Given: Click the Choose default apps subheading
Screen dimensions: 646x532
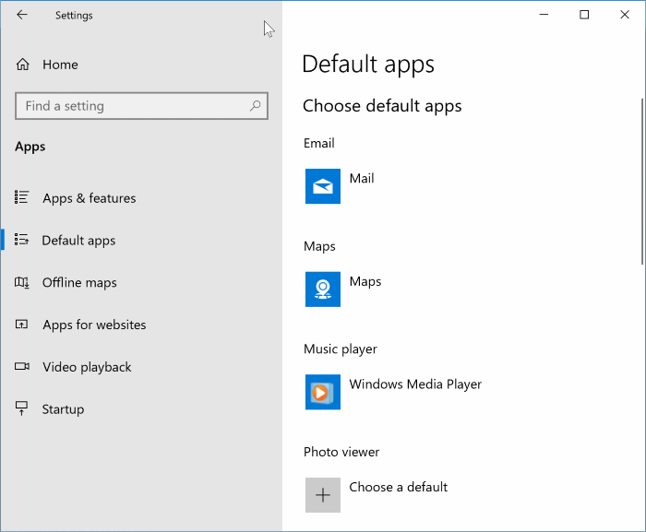Looking at the screenshot, I should pos(382,106).
